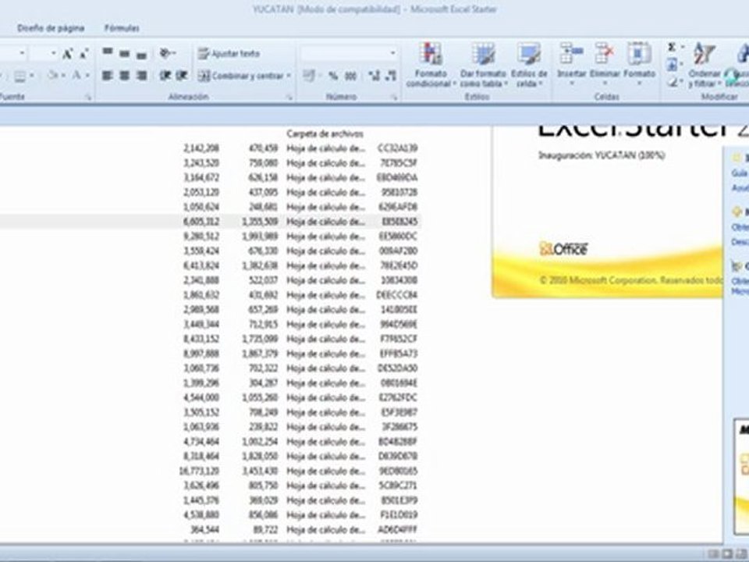This screenshot has width=749, height=562.
Task: Click the value 1,993,989
Action: [x=260, y=236]
